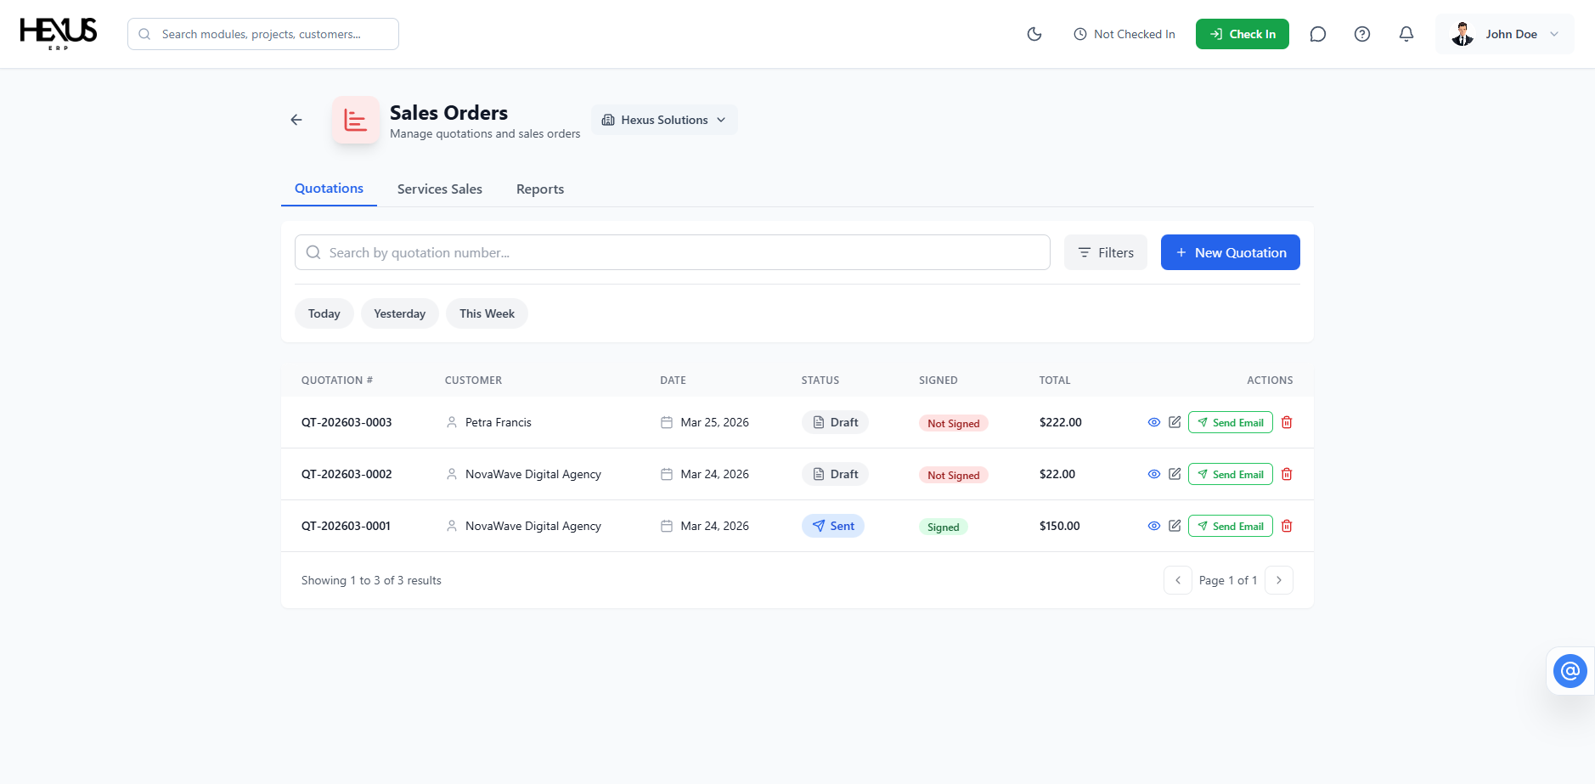Click Not Signed badge of QT-202603-0002
This screenshot has width=1595, height=784.
click(954, 475)
